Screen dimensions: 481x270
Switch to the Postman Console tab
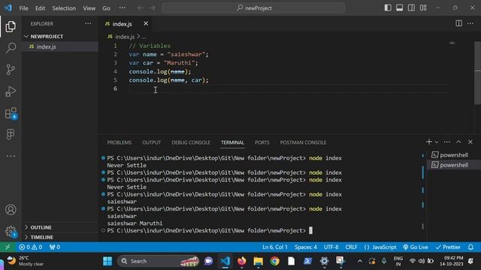(303, 142)
